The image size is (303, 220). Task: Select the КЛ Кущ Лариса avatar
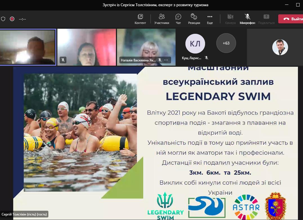click(195, 43)
